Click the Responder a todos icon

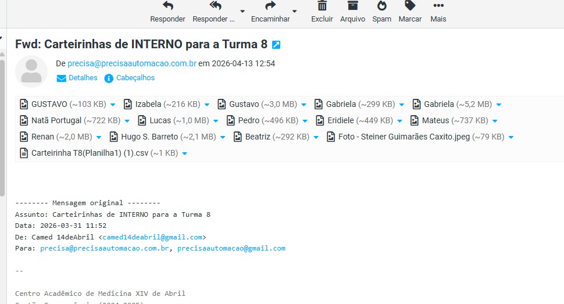point(215,6)
